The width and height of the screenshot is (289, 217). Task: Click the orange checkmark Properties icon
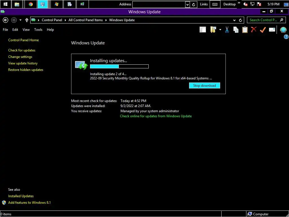pyautogui.click(x=263, y=30)
